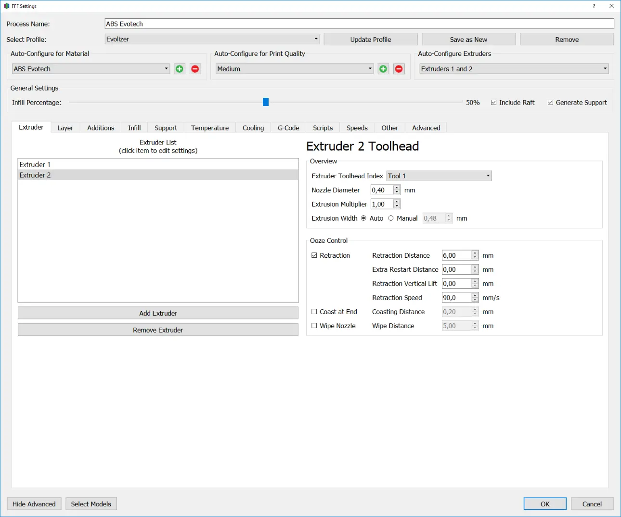Click the Nozzle Diameter value field

pyautogui.click(x=382, y=190)
